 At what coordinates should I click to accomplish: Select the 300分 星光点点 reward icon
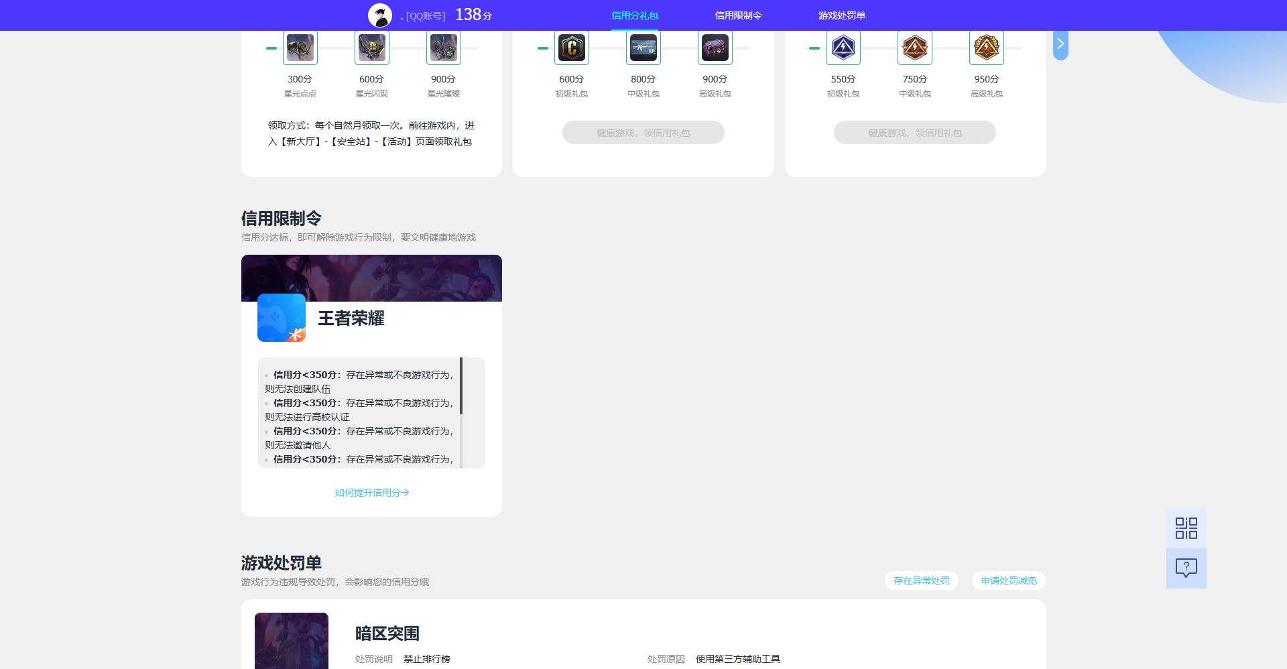(x=300, y=48)
